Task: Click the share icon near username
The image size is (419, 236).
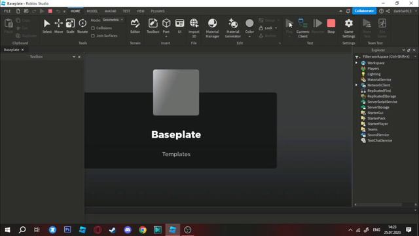Action: click(x=388, y=11)
